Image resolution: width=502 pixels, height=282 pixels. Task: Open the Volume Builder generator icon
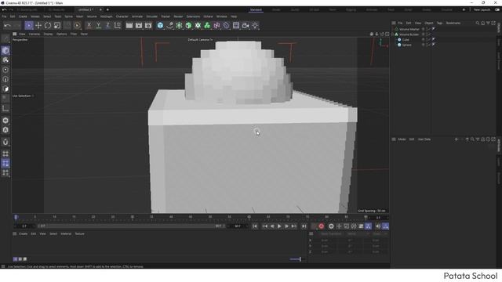click(207, 25)
